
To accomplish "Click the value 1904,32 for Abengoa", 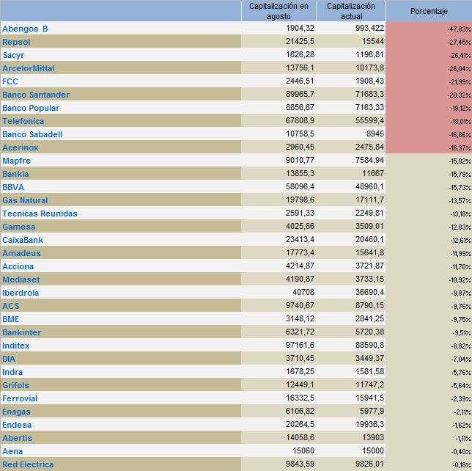I will [300, 28].
